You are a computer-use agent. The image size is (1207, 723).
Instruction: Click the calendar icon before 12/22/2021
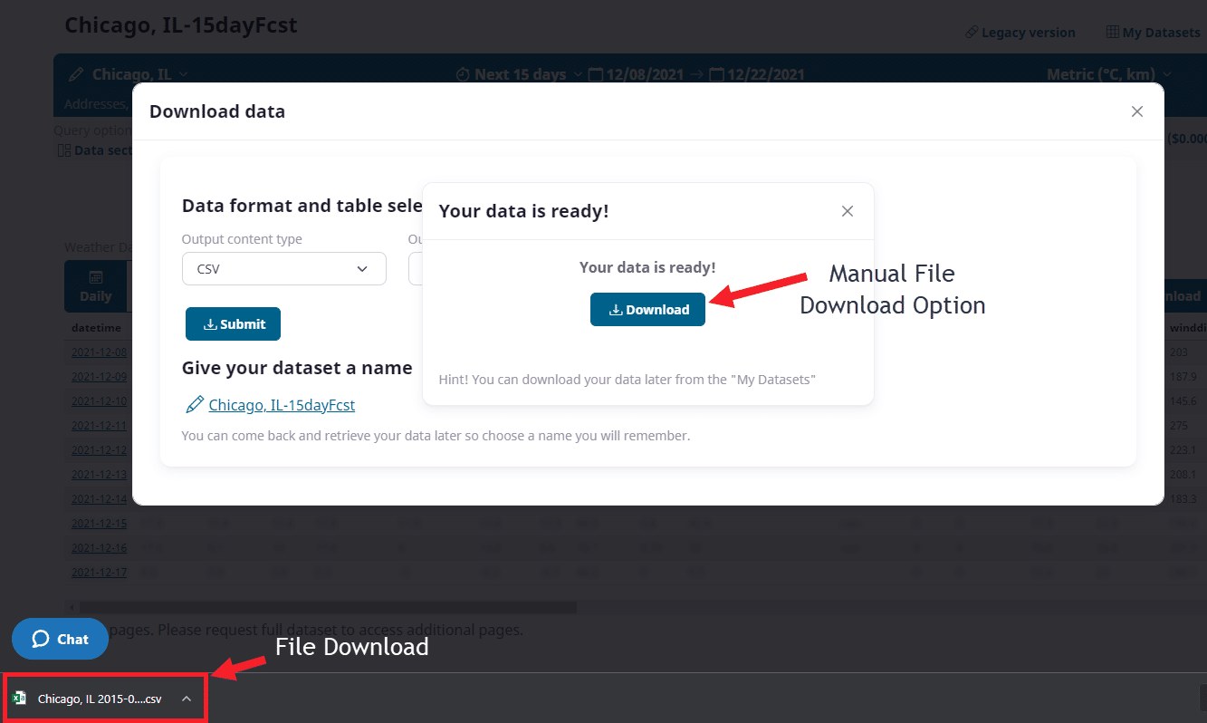[x=714, y=74]
